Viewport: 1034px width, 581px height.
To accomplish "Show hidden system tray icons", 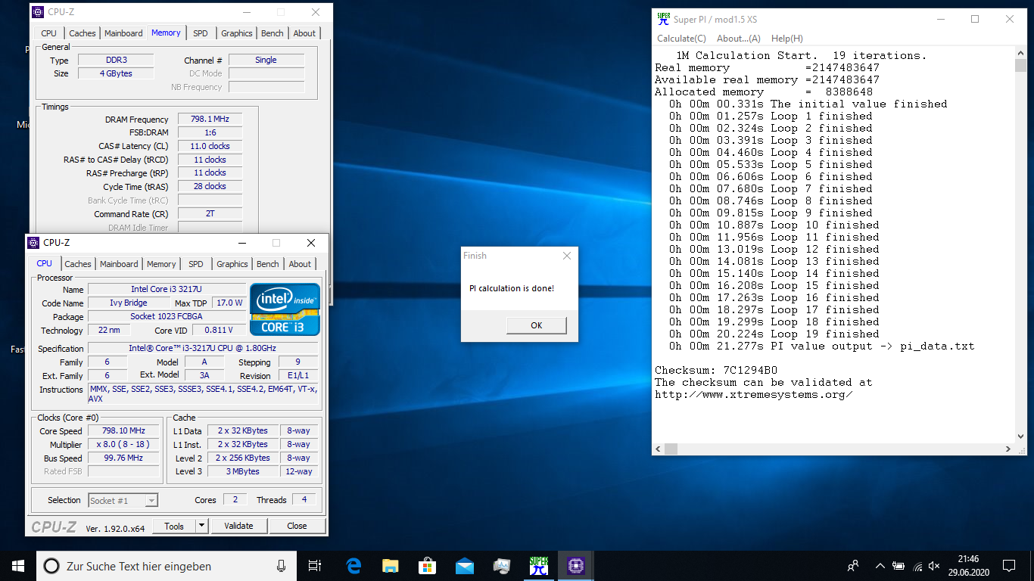I will 880,566.
